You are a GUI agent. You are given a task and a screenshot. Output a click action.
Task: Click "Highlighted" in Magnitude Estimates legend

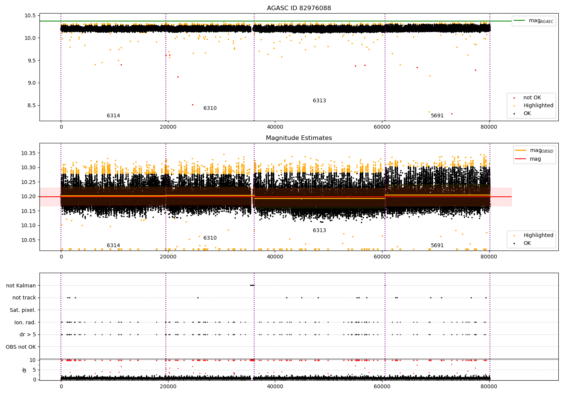click(x=534, y=235)
